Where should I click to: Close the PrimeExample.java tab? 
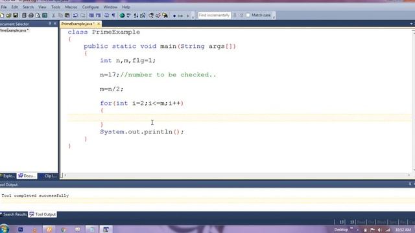coord(99,24)
